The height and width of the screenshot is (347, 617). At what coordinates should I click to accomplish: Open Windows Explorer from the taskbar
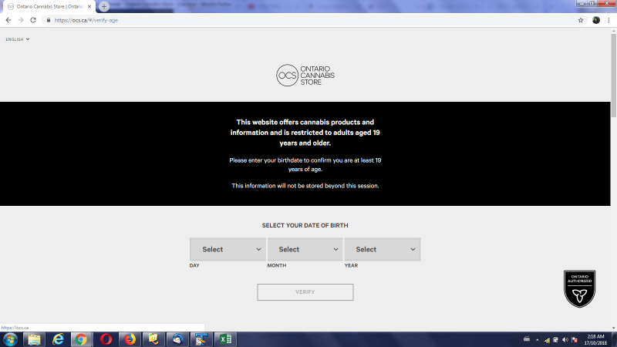34,339
